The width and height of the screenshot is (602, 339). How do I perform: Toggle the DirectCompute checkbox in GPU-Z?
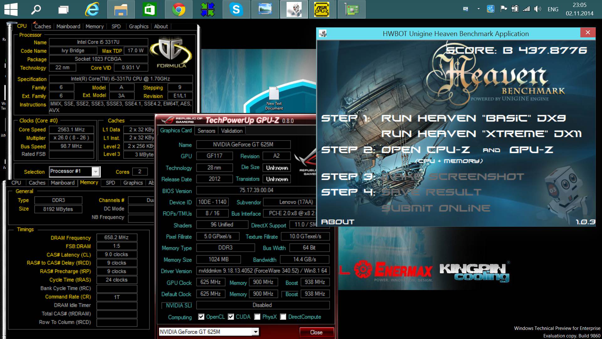[x=283, y=317]
